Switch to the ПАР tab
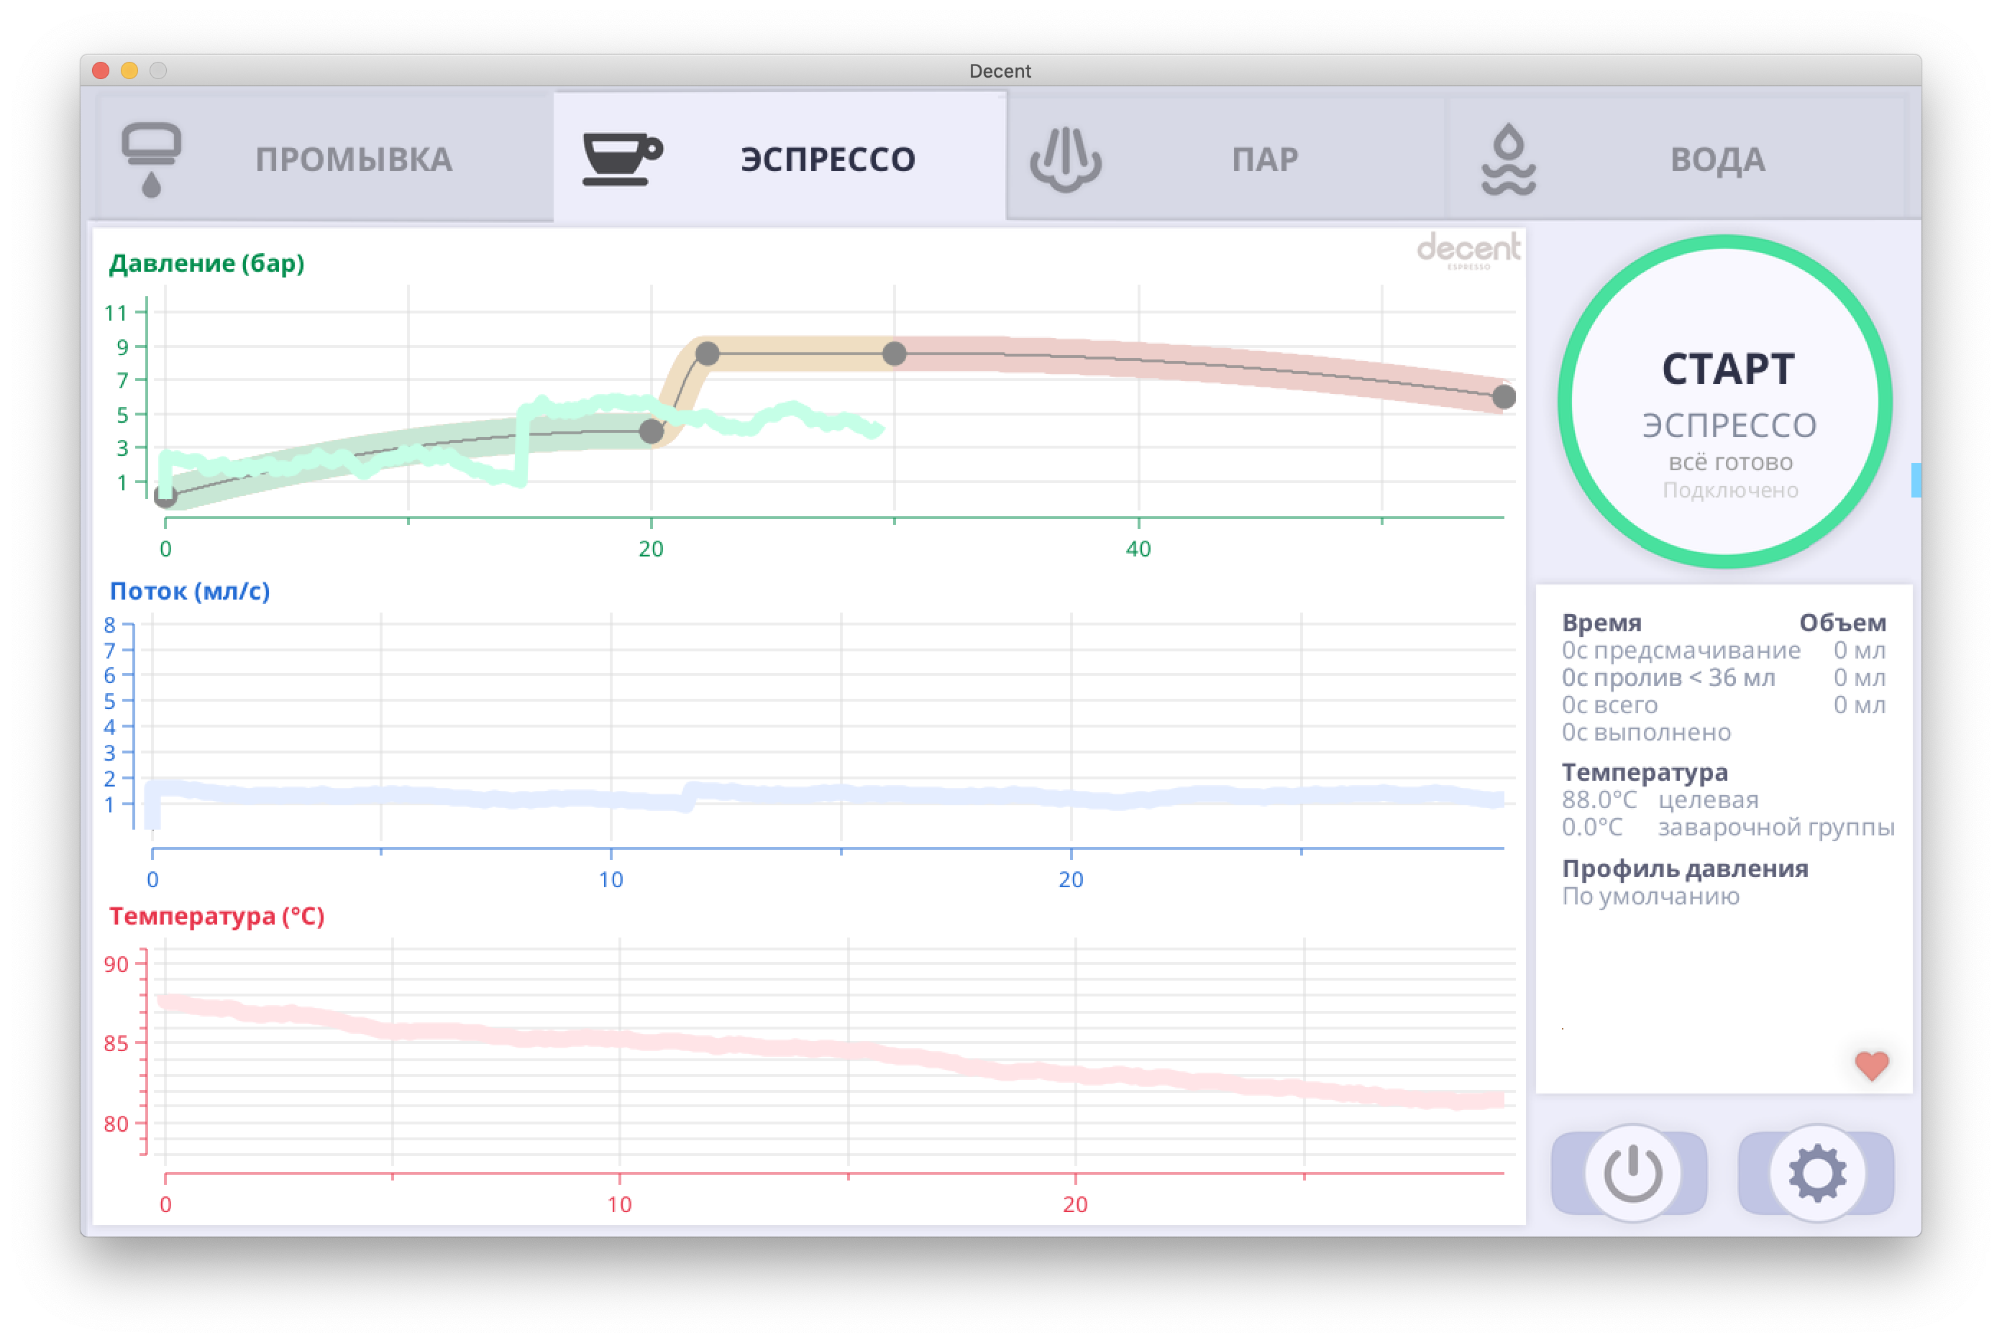2002x1343 pixels. tap(1264, 160)
